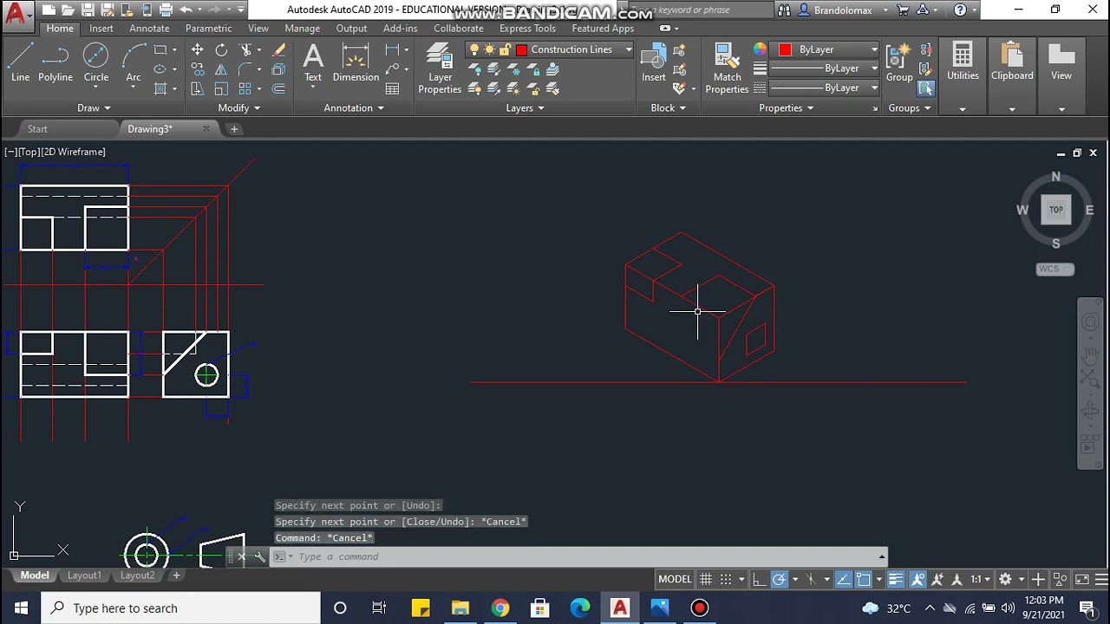1110x624 pixels.
Task: Select the Hatch tool
Action: tap(160, 88)
